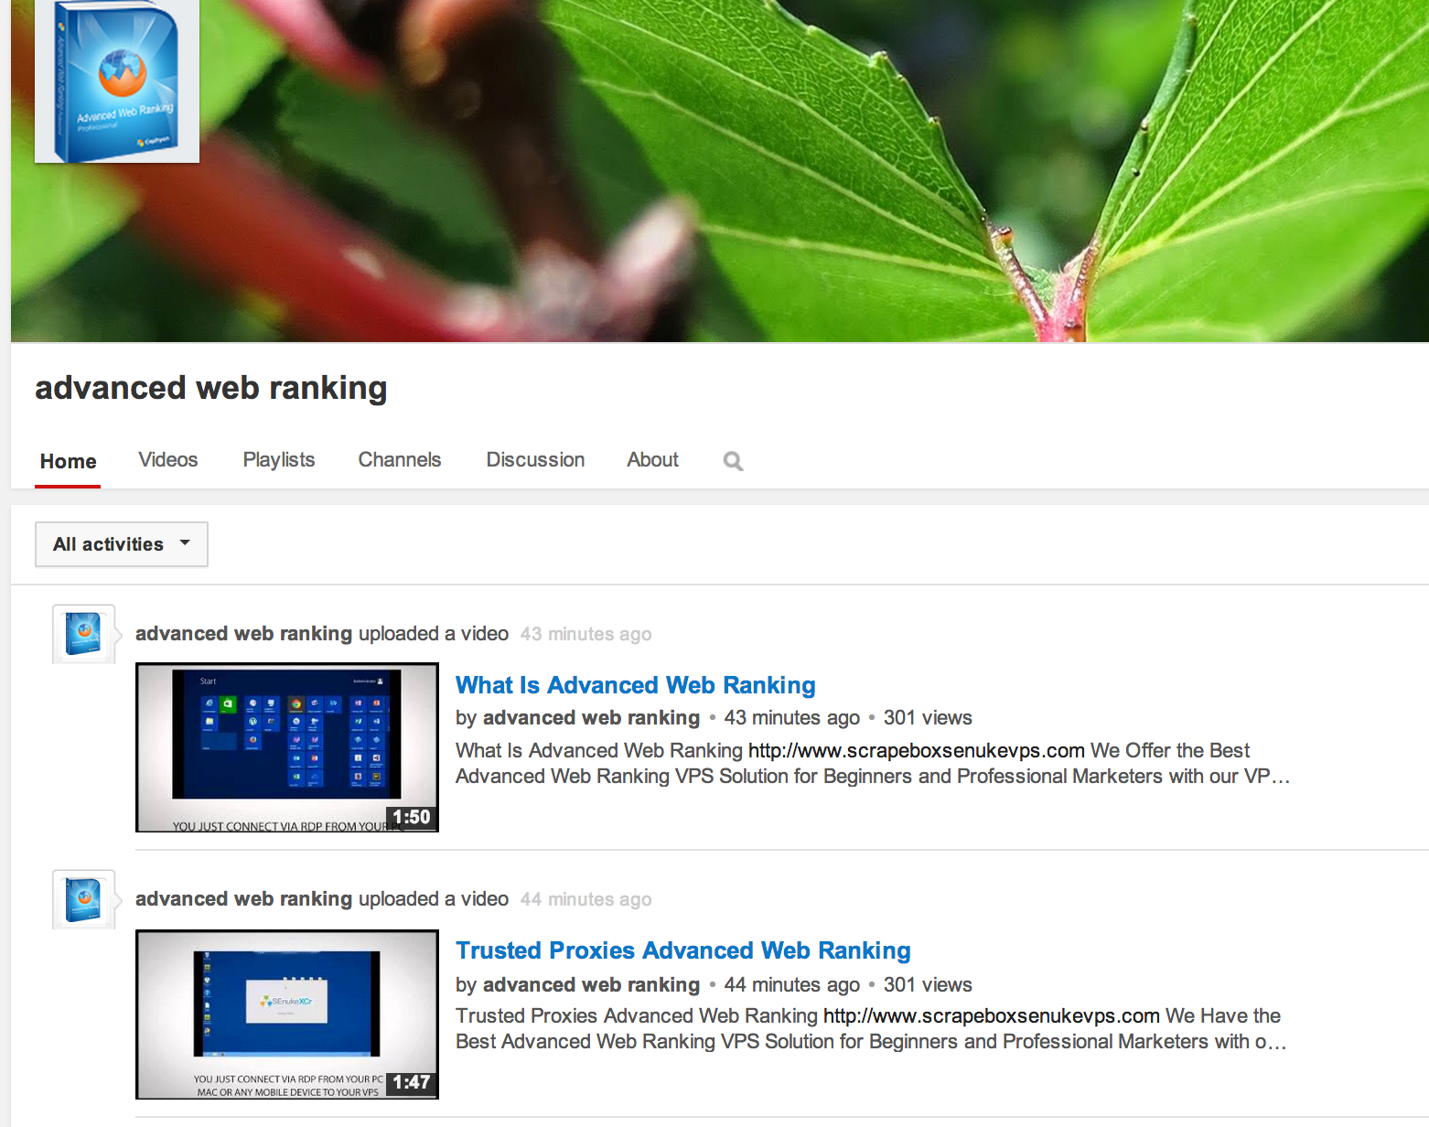Image resolution: width=1429 pixels, height=1127 pixels.
Task: Open the channel avatar box image
Action: [117, 81]
